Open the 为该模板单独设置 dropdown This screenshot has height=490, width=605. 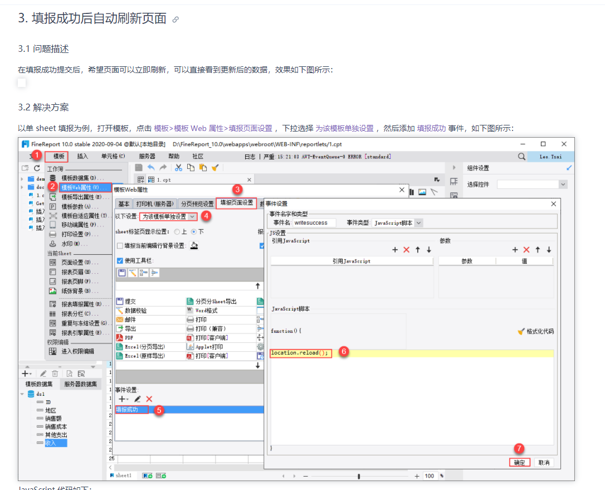pos(168,217)
